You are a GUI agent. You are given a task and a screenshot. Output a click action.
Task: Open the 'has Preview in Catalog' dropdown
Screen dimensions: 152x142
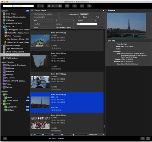[65, 27]
